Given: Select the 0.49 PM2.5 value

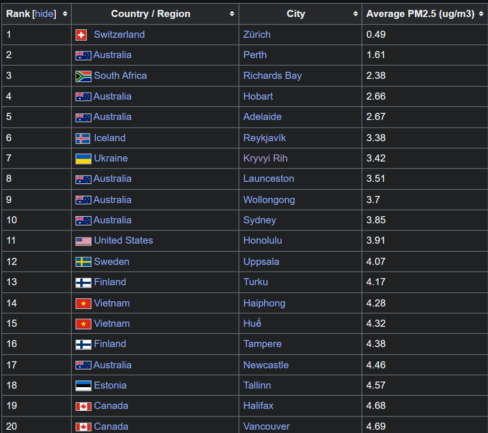Looking at the screenshot, I should [x=376, y=34].
